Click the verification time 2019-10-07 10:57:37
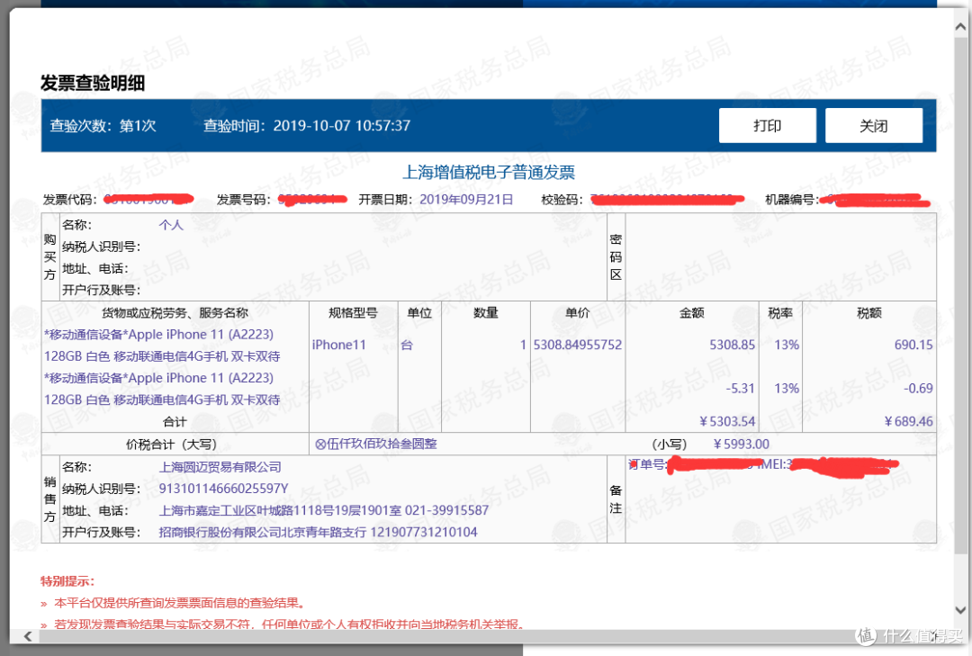Viewport: 972px width, 656px height. 342,126
